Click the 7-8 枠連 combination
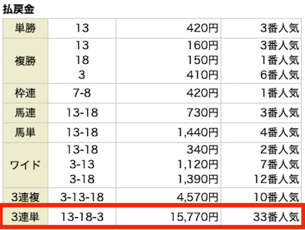The image size is (305, 230). pyautogui.click(x=82, y=93)
